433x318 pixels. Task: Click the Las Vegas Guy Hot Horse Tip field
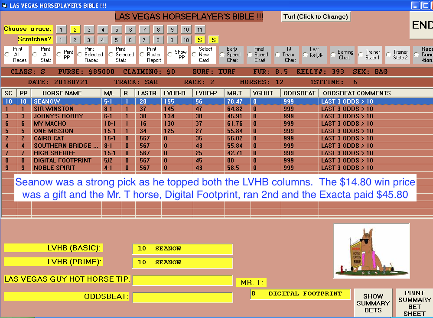click(183, 280)
